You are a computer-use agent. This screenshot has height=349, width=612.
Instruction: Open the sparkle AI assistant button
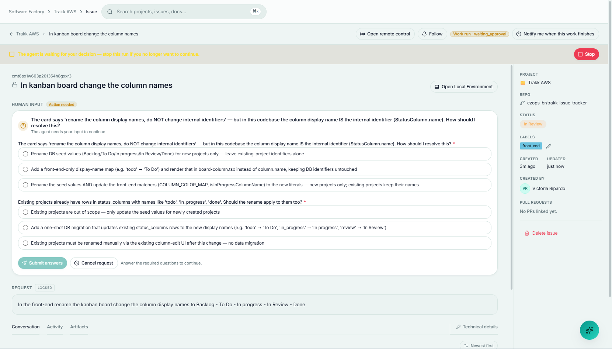coord(589,330)
